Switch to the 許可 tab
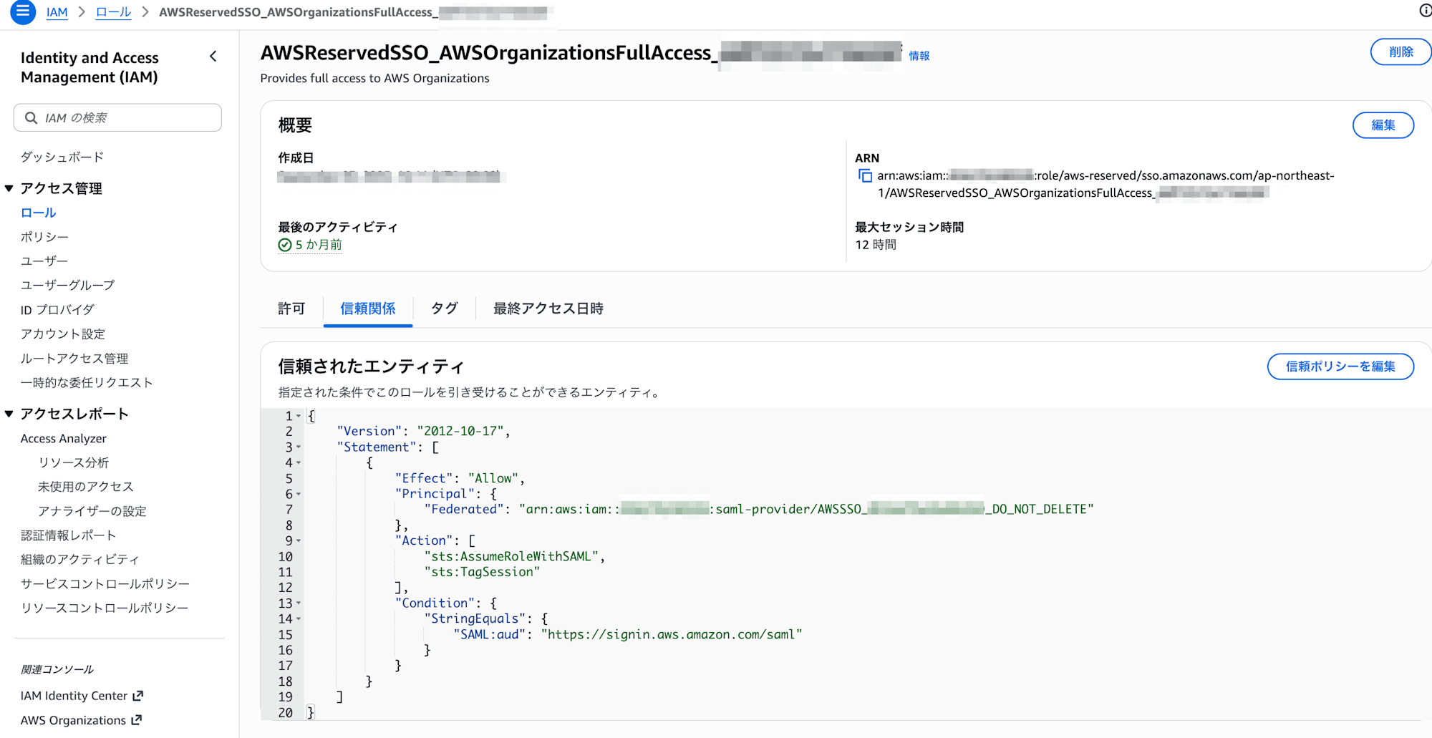The width and height of the screenshot is (1432, 738). coord(291,309)
